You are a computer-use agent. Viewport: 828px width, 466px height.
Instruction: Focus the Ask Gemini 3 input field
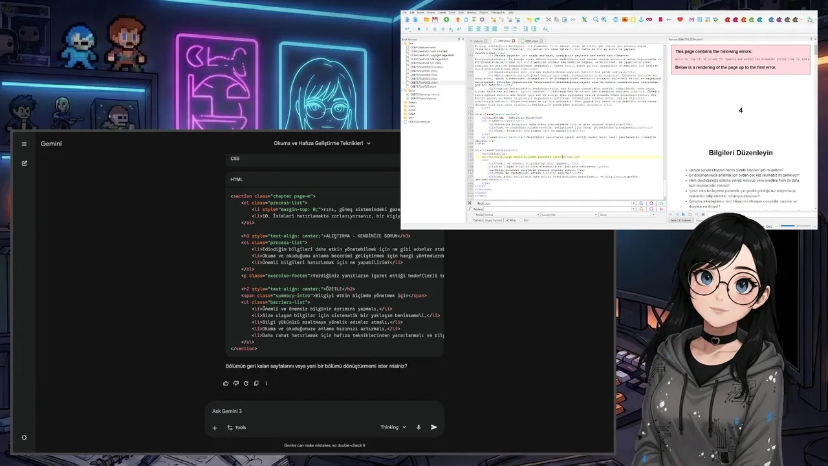click(x=323, y=411)
